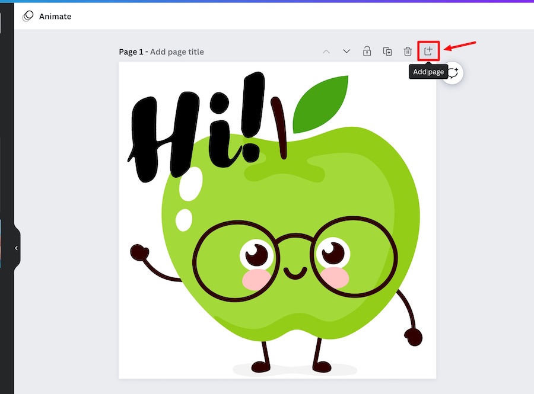Edit the 'Add page title' field
Image resolution: width=534 pixels, height=394 pixels.
[177, 52]
